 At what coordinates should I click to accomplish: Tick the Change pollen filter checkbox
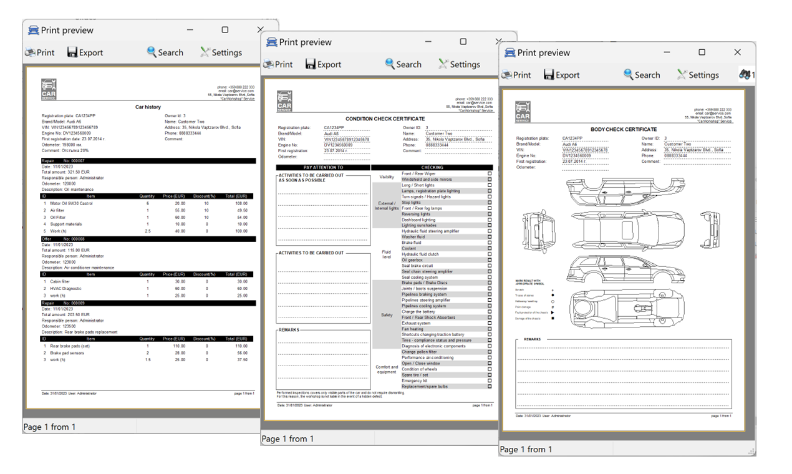coord(490,352)
